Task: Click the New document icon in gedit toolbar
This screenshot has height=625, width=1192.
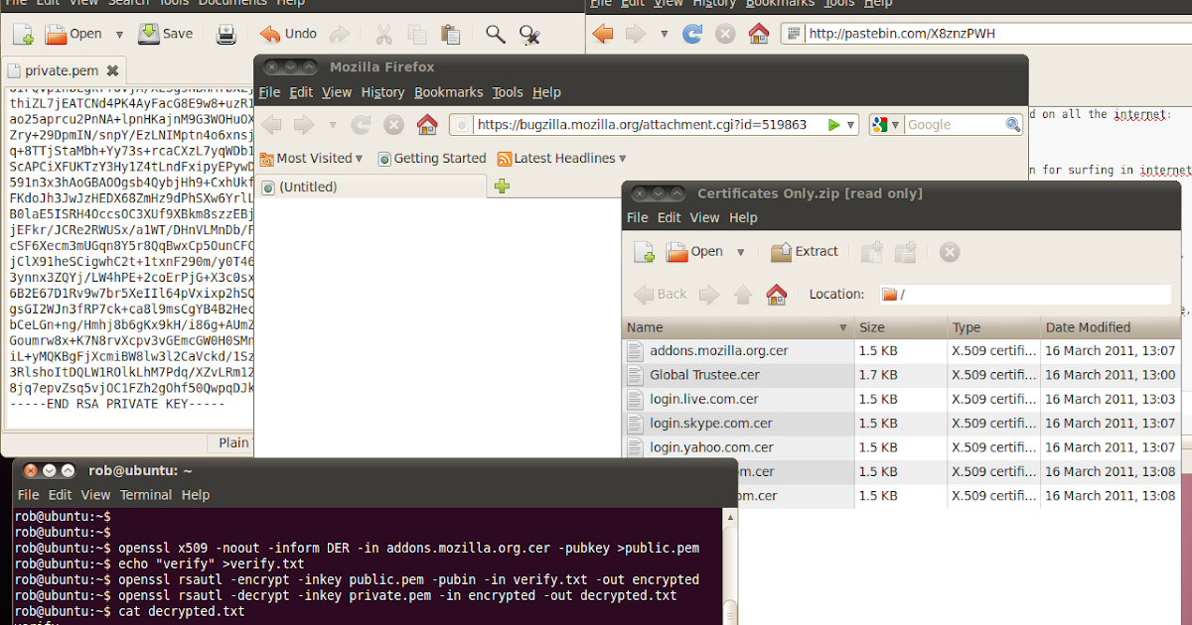Action: (23, 35)
